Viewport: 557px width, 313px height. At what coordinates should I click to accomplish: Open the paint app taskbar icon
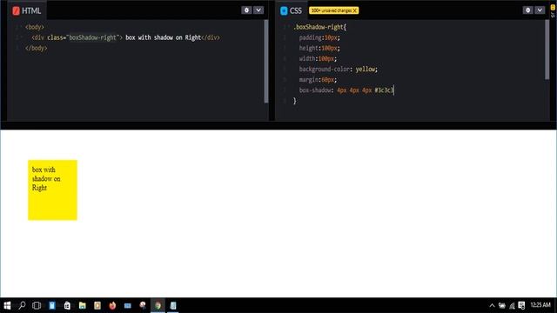143,305
